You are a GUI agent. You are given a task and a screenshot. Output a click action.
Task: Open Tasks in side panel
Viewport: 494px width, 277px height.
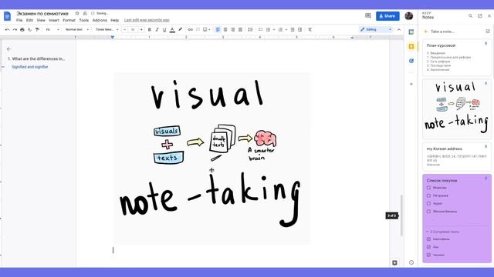tap(411, 61)
